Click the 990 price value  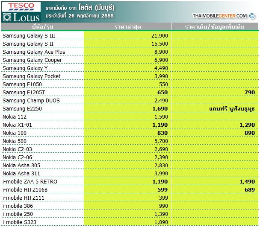coord(163,206)
